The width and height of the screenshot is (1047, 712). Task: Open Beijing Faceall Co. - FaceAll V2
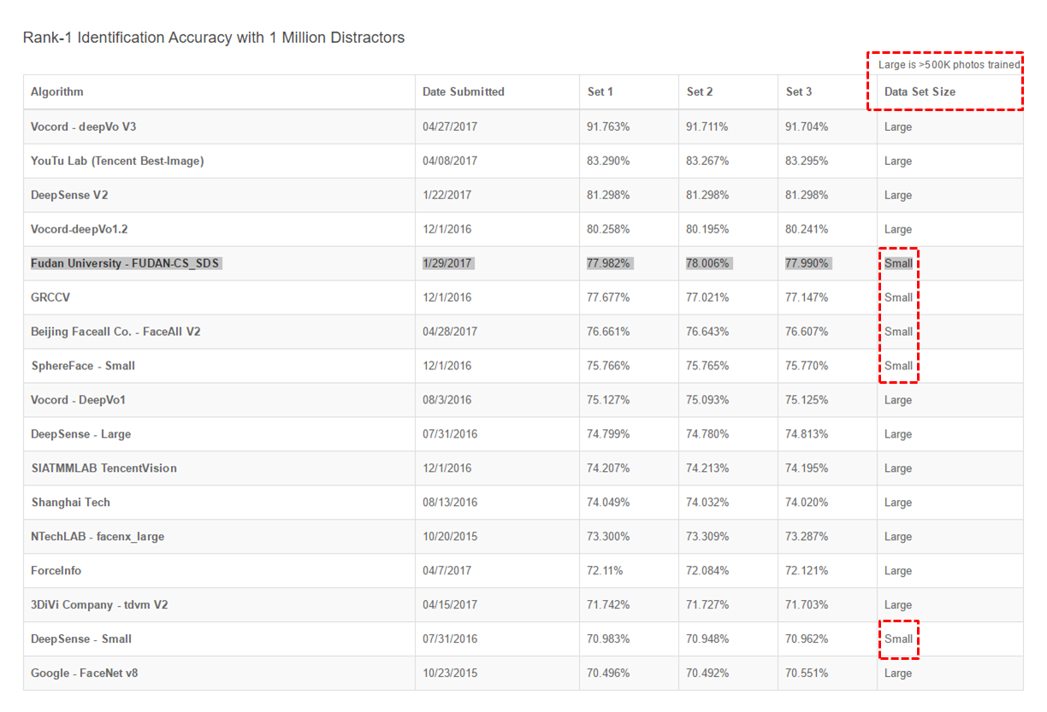point(115,332)
